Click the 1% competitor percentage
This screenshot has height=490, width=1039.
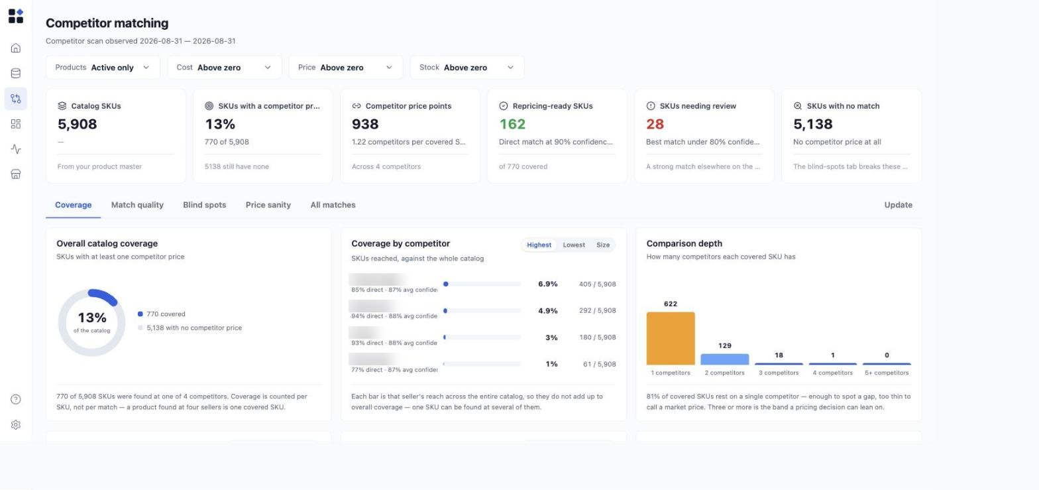pyautogui.click(x=551, y=364)
